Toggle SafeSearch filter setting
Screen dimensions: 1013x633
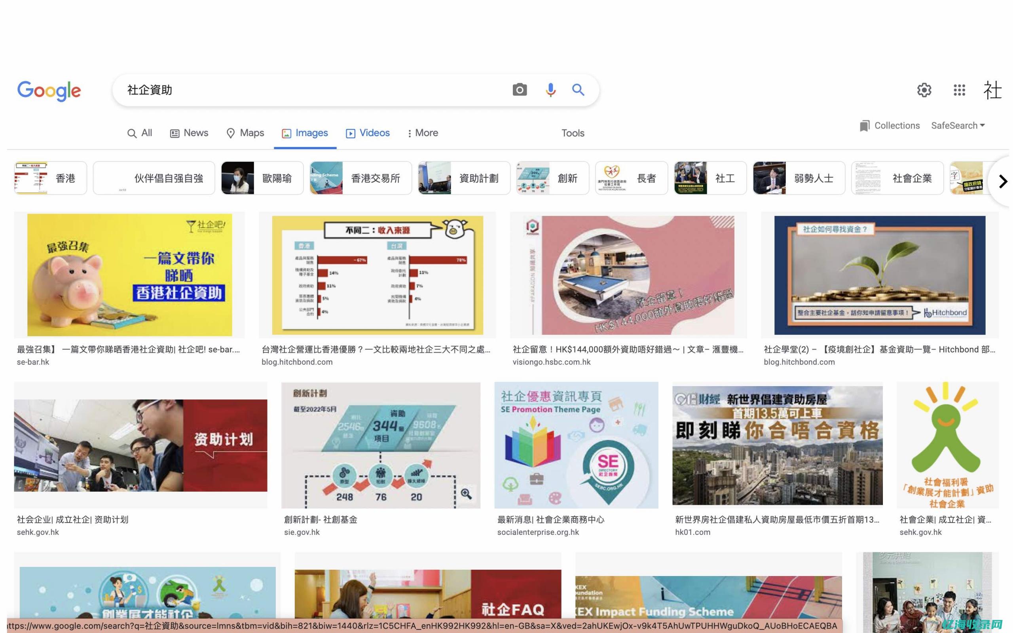click(x=958, y=125)
